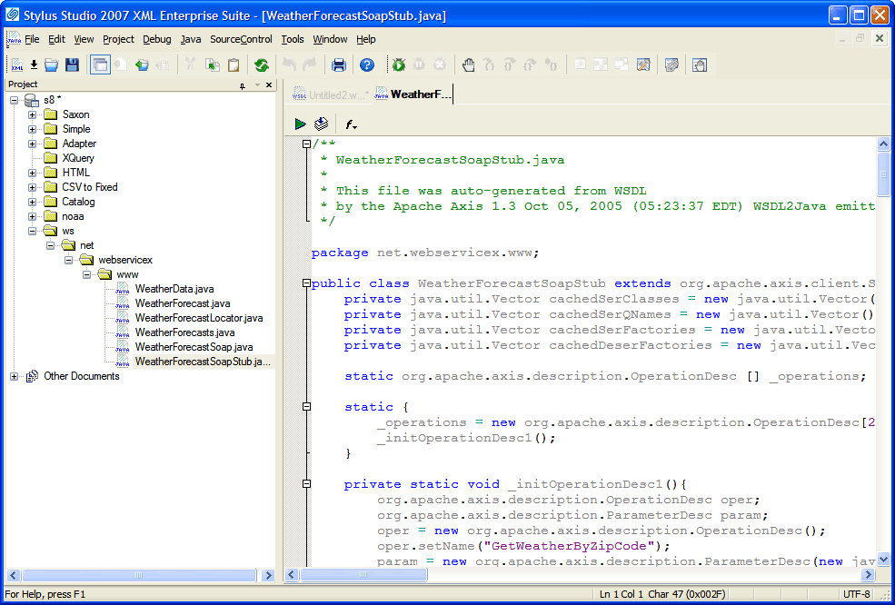Expand the Other Documents node
The image size is (895, 605).
pos(15,376)
